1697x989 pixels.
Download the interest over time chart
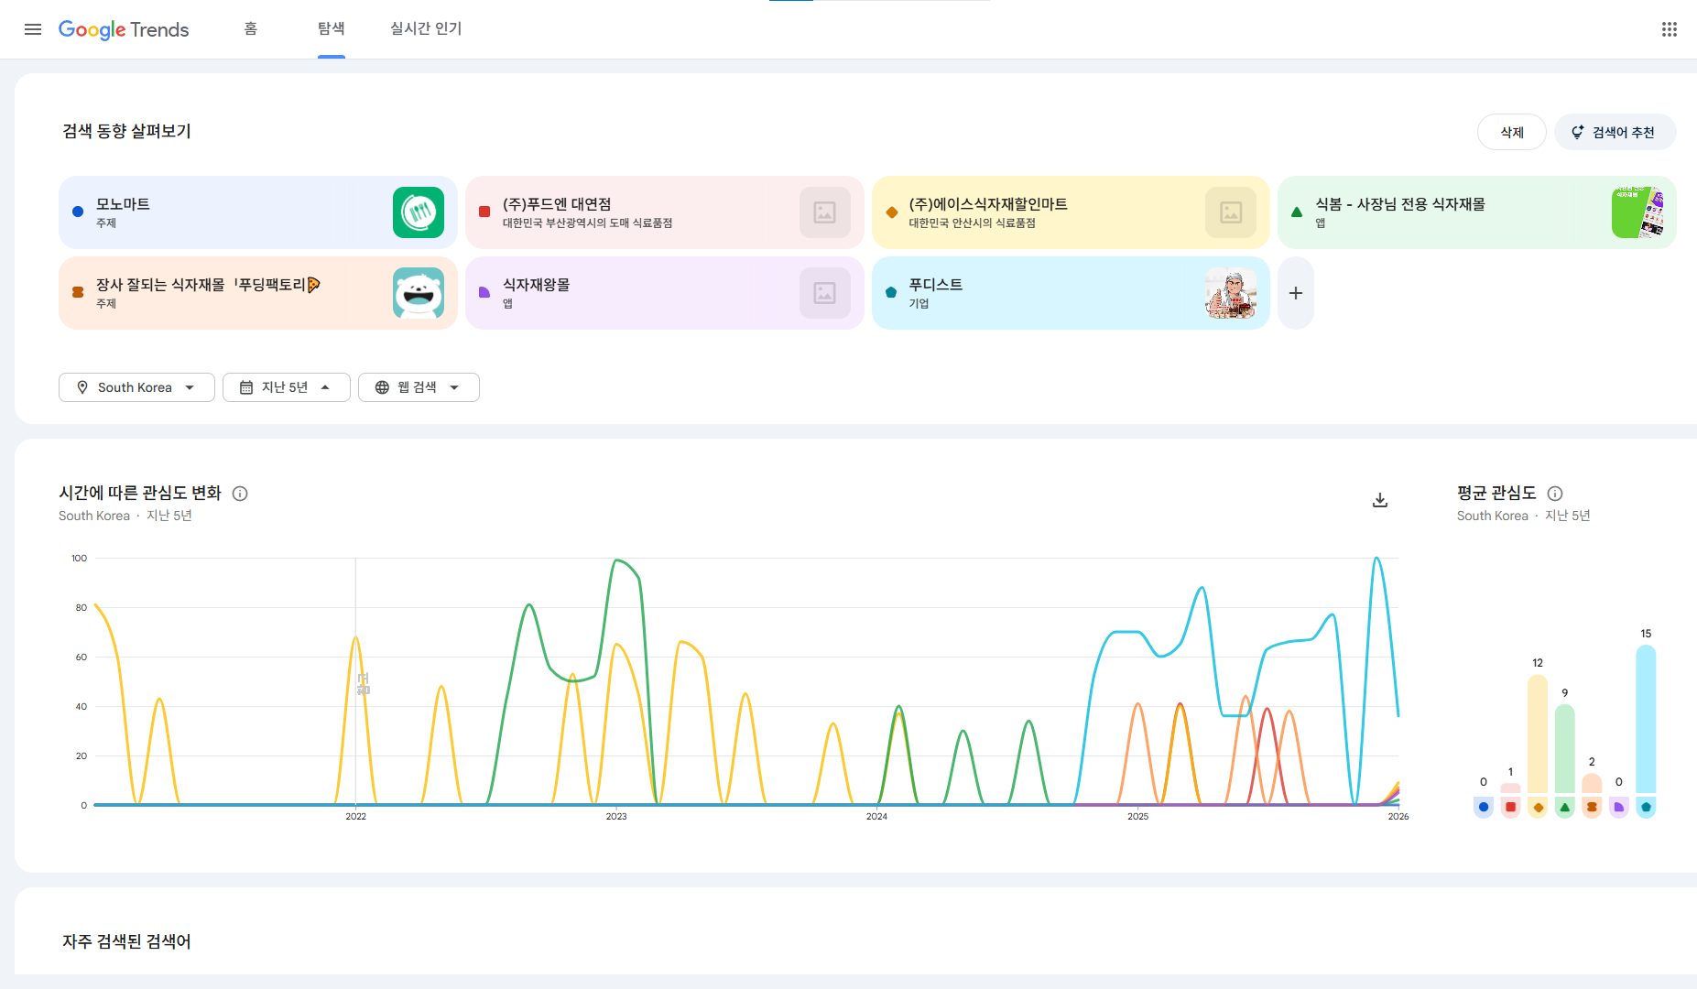tap(1379, 500)
